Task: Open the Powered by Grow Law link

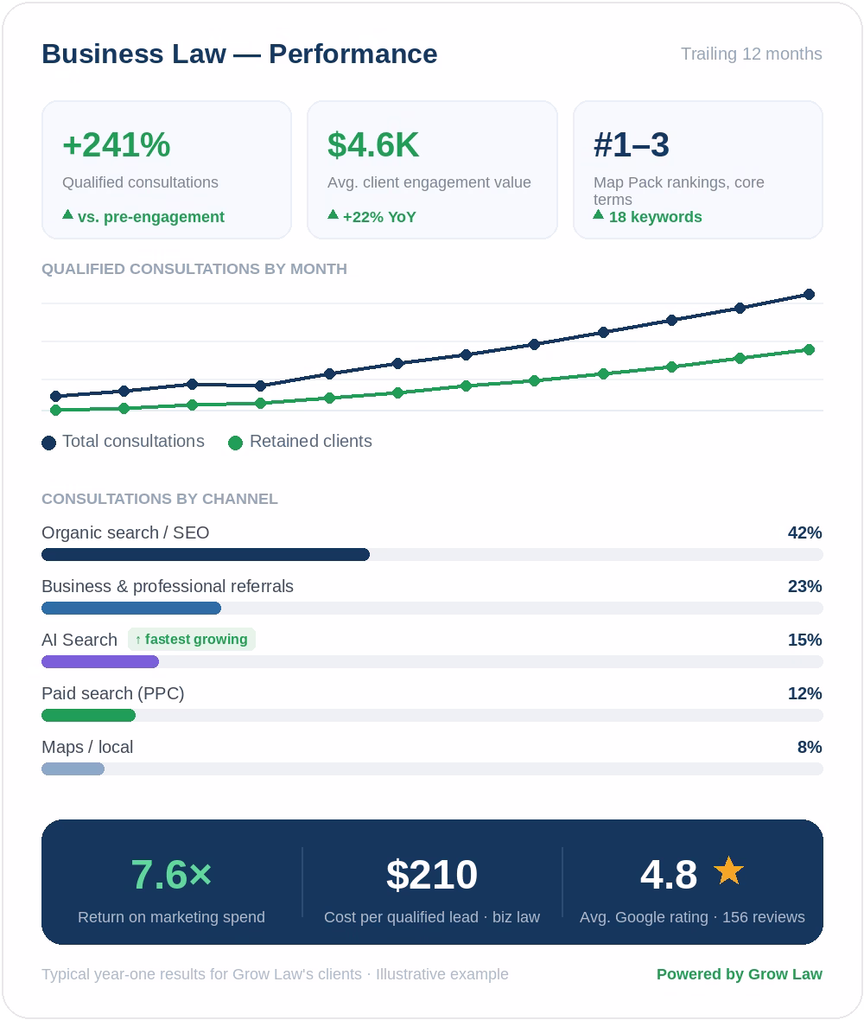Action: pos(740,974)
